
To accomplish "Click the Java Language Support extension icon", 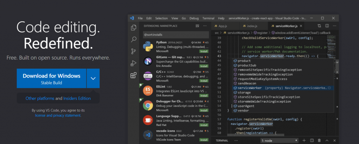I will pyautogui.click(x=148, y=120).
